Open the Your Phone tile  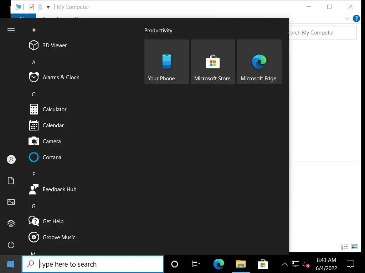coord(166,61)
